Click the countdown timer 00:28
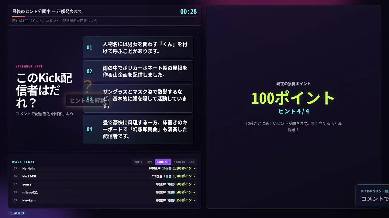The width and height of the screenshot is (389, 218). click(188, 12)
